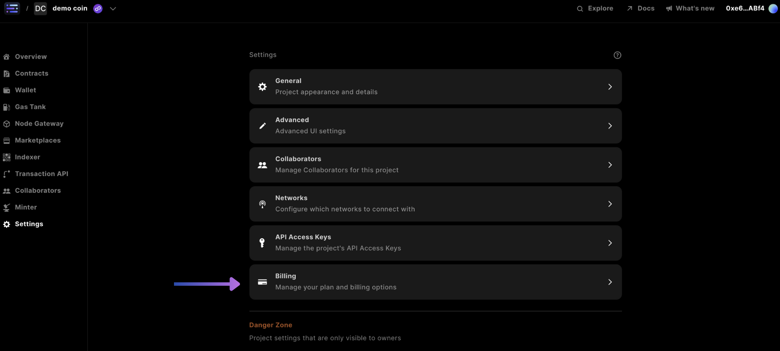The image size is (780, 351).
Task: Open the Docs link
Action: (645, 8)
